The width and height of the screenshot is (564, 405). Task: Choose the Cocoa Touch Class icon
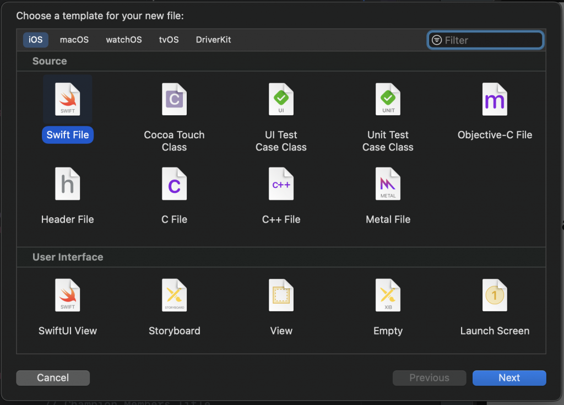175,99
